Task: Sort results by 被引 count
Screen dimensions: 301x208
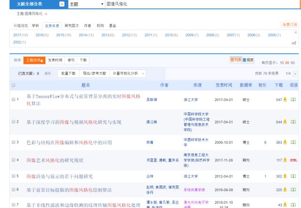Action: click(x=71, y=60)
